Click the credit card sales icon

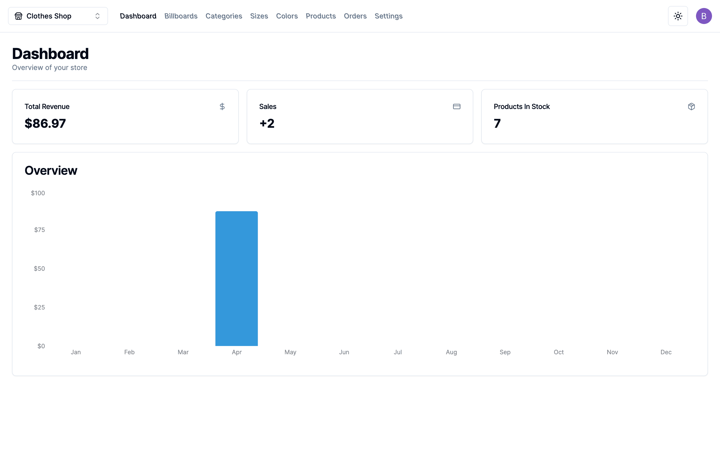[456, 106]
